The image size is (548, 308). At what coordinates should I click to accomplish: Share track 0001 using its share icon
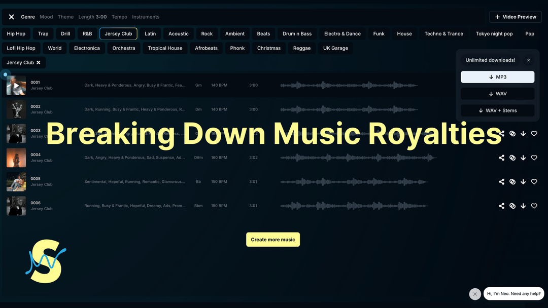tap(501, 85)
